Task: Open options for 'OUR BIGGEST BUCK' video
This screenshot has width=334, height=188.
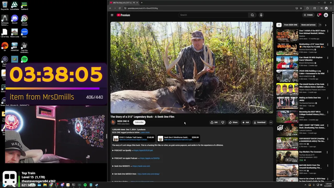Action: pos(327,139)
